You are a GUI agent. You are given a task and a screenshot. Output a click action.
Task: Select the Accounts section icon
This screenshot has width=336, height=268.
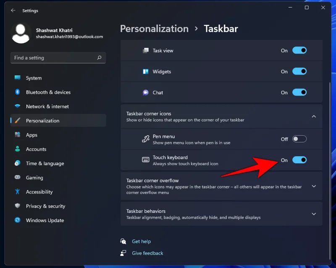(18, 149)
